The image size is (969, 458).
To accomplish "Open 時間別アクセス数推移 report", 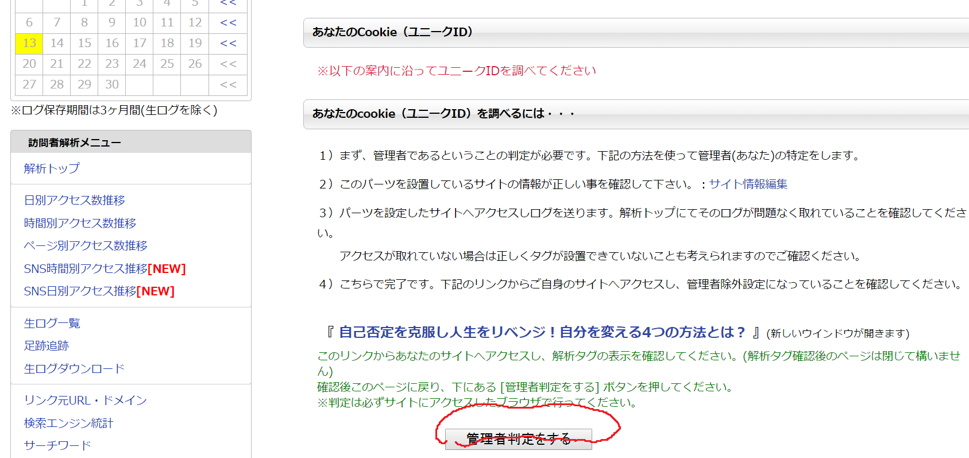I will click(80, 223).
